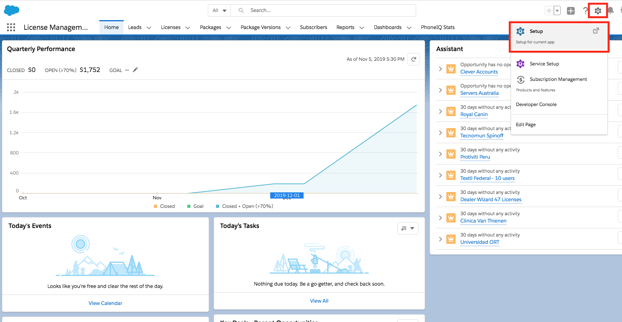Open Setup in new tab icon
This screenshot has width=622, height=322.
pyautogui.click(x=596, y=31)
